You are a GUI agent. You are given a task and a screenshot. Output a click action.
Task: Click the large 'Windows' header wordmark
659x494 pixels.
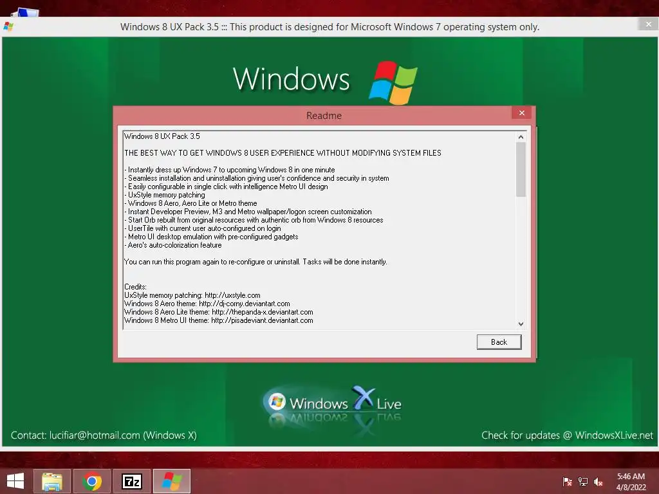[292, 79]
